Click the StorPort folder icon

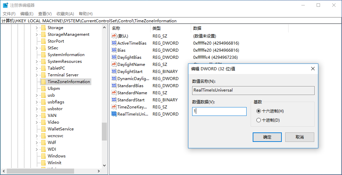43,41
